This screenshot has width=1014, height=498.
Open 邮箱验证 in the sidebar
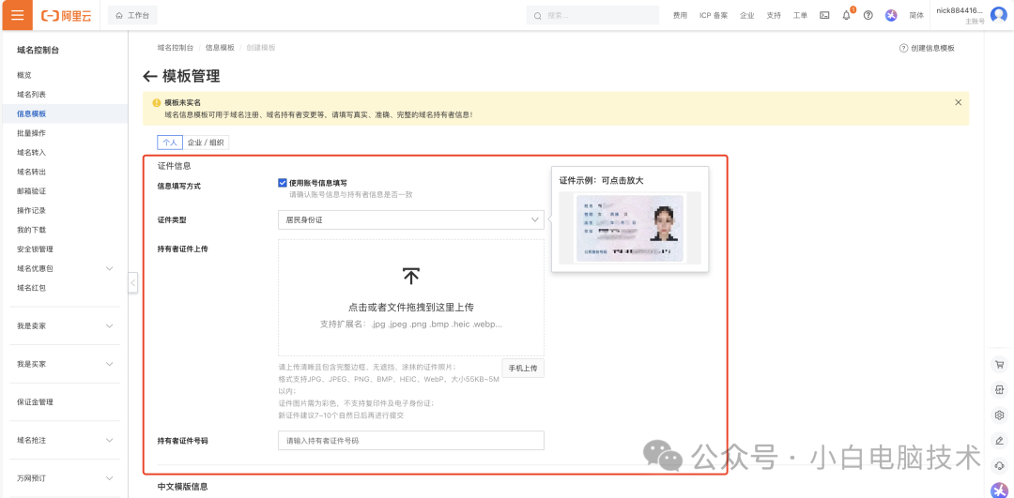32,191
